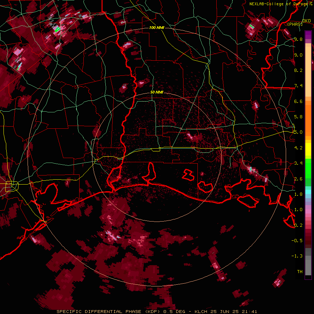Viewport: 314px width, 314px height.
Task: Pick the bright green band in color scale
Action: (x=308, y=168)
